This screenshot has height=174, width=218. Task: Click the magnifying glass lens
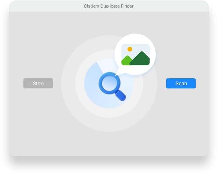(x=109, y=83)
